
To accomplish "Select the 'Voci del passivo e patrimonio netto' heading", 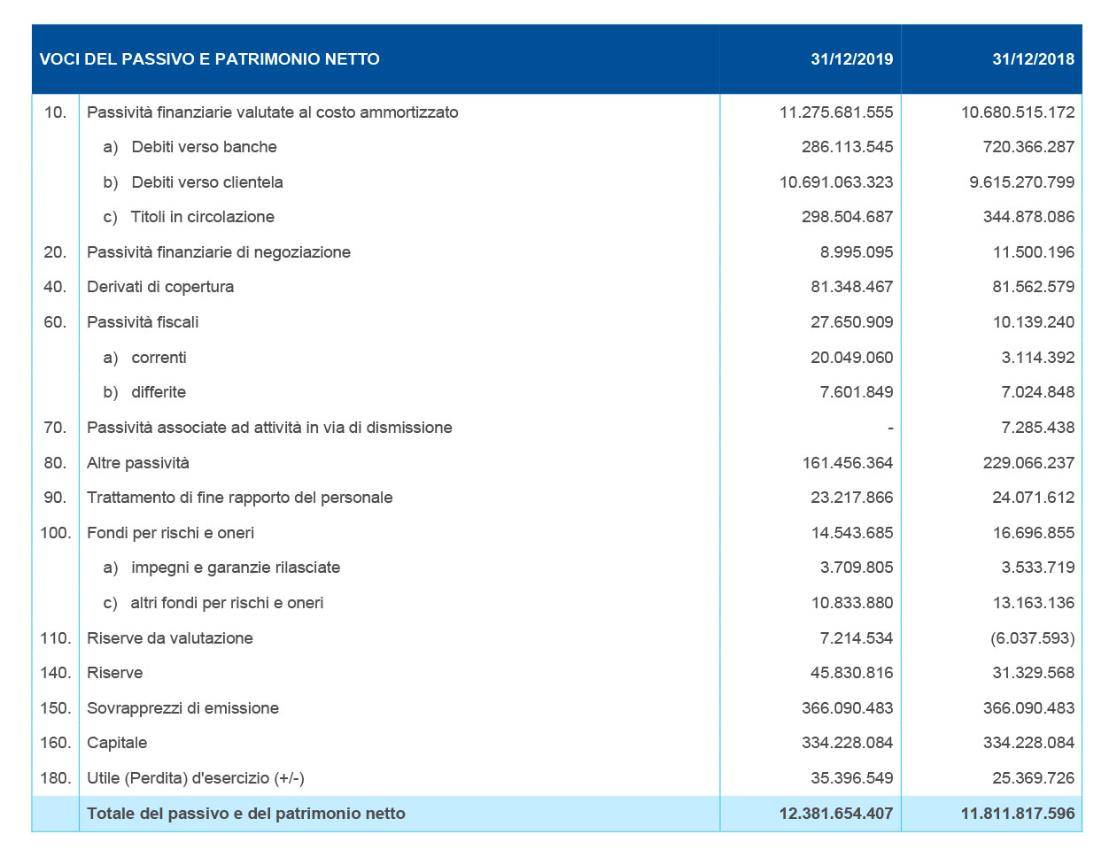I will 209,59.
